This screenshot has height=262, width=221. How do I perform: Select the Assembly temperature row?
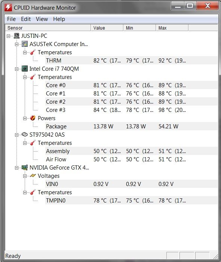(131, 151)
